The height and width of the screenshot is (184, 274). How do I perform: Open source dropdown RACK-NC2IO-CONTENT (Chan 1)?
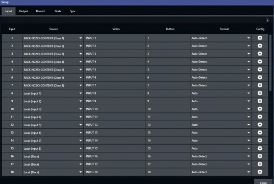pos(53,38)
